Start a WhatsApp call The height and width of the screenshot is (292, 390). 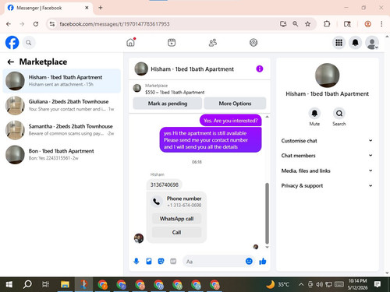point(176,219)
